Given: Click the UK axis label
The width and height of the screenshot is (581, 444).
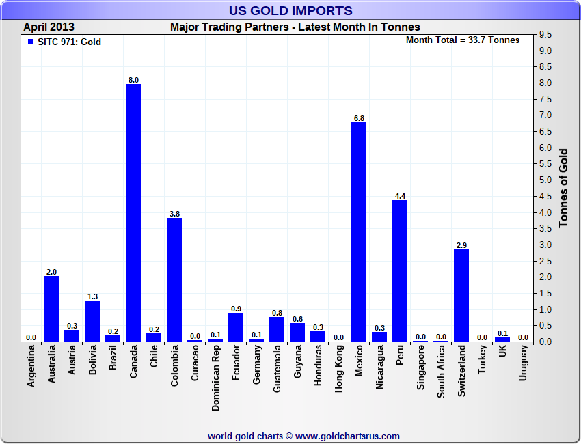Looking at the screenshot, I should [502, 351].
